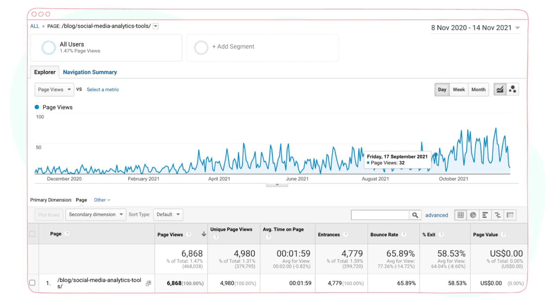Image resolution: width=555 pixels, height=301 pixels.
Task: Click the Page Views sort arrow
Action: 204,234
